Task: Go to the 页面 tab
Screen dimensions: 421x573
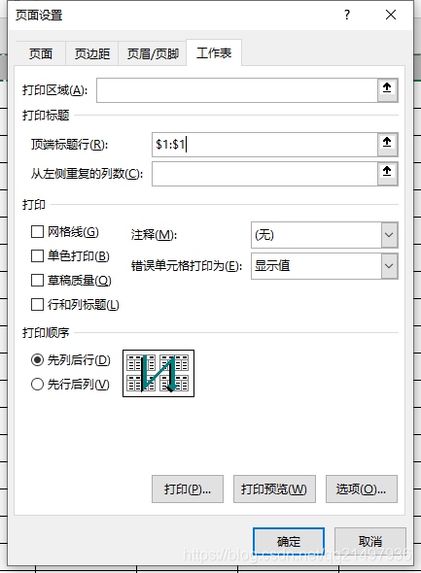Action: (x=41, y=53)
